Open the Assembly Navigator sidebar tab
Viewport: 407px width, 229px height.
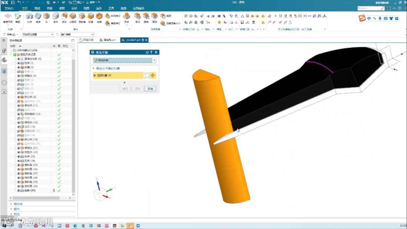tap(4, 50)
